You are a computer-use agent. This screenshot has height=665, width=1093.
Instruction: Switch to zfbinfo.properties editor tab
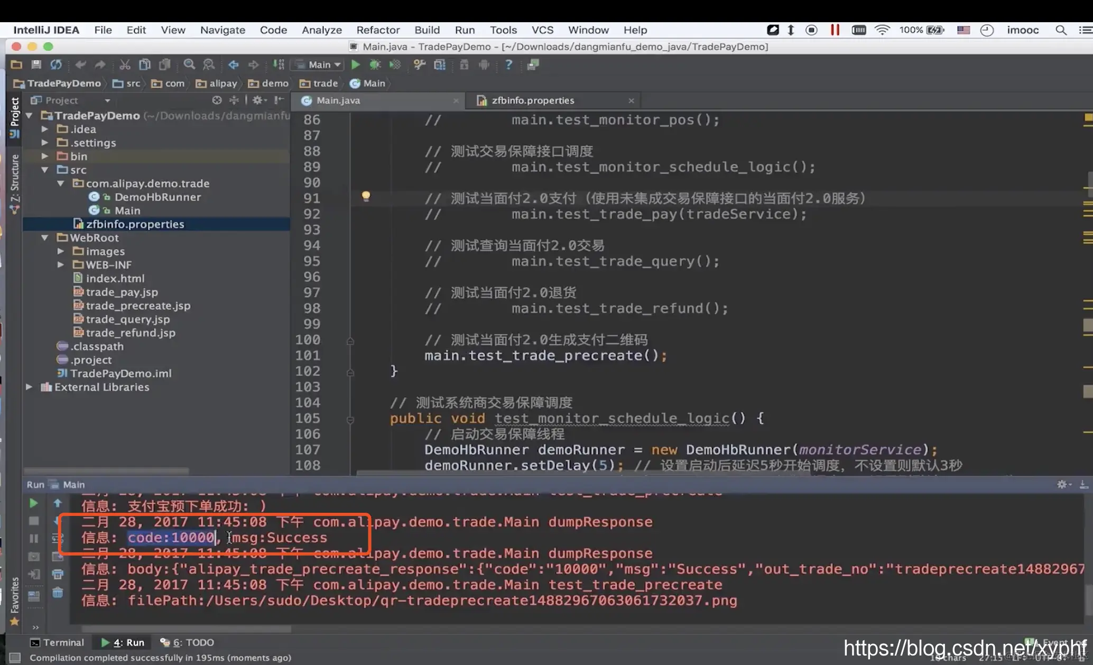(x=532, y=100)
